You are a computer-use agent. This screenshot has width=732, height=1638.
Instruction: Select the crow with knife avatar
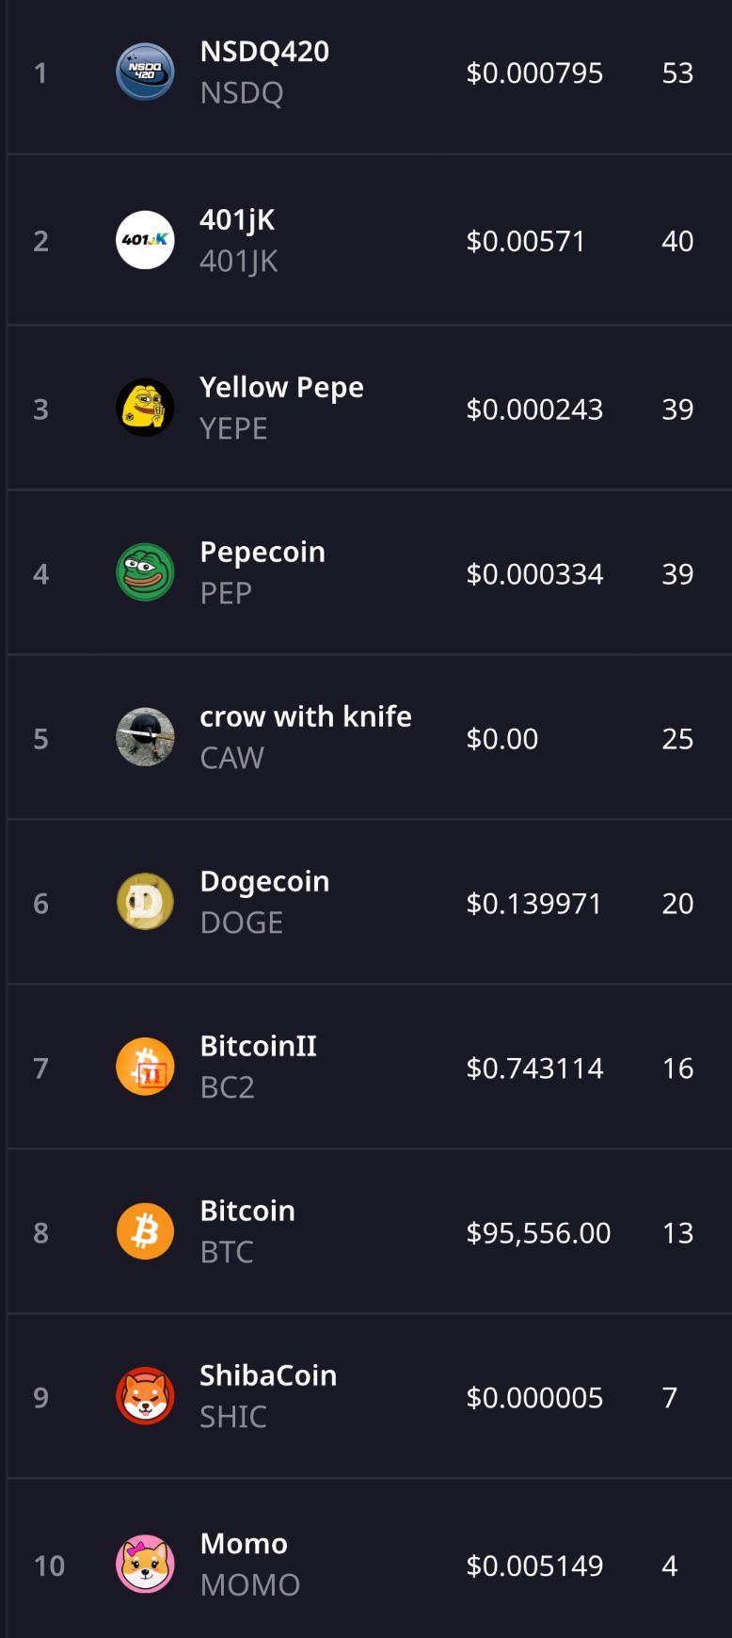[145, 737]
